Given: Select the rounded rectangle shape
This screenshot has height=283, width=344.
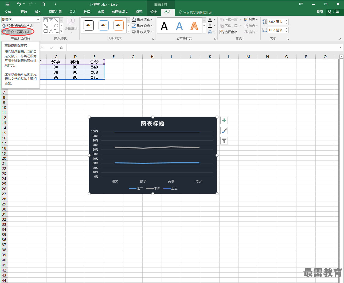Looking at the screenshot, I should pos(45,31).
